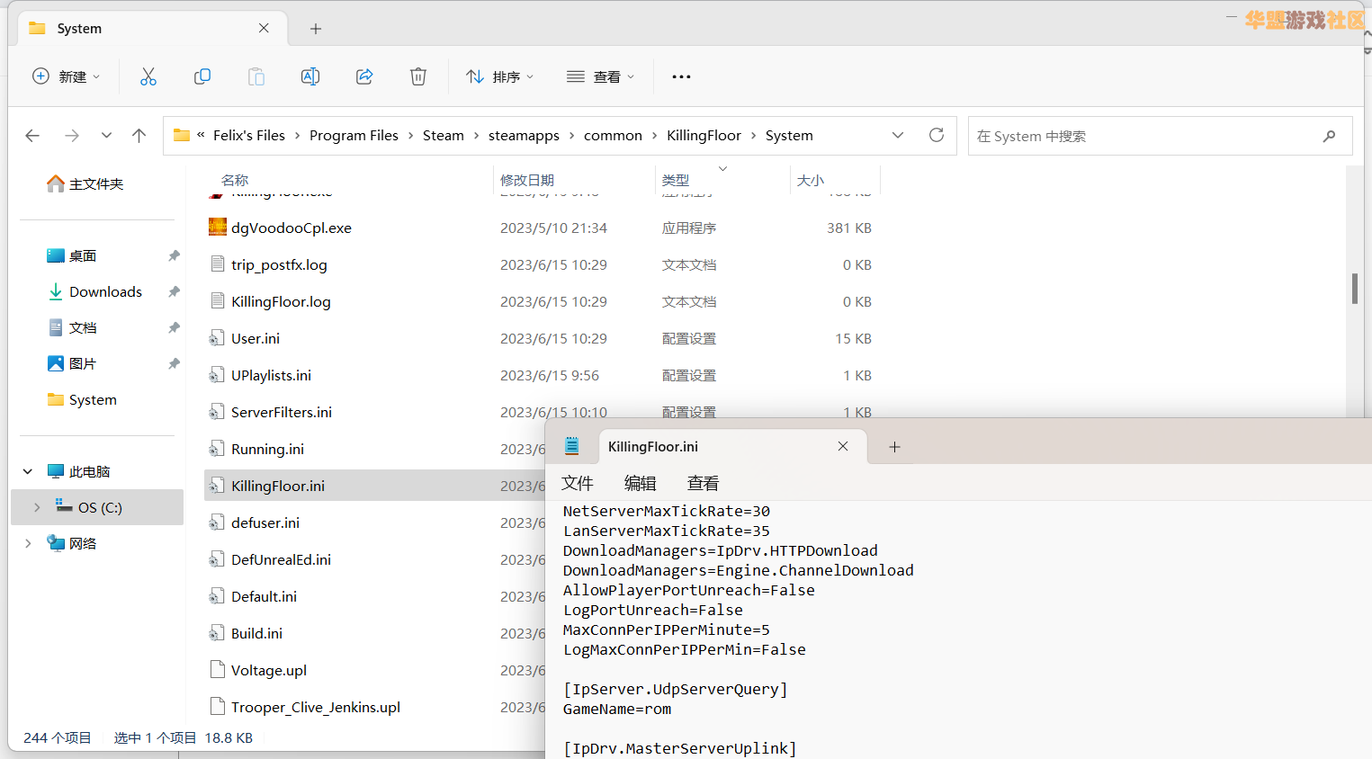Open Downloads in quick access sidebar
This screenshot has width=1372, height=759.
[x=94, y=291]
